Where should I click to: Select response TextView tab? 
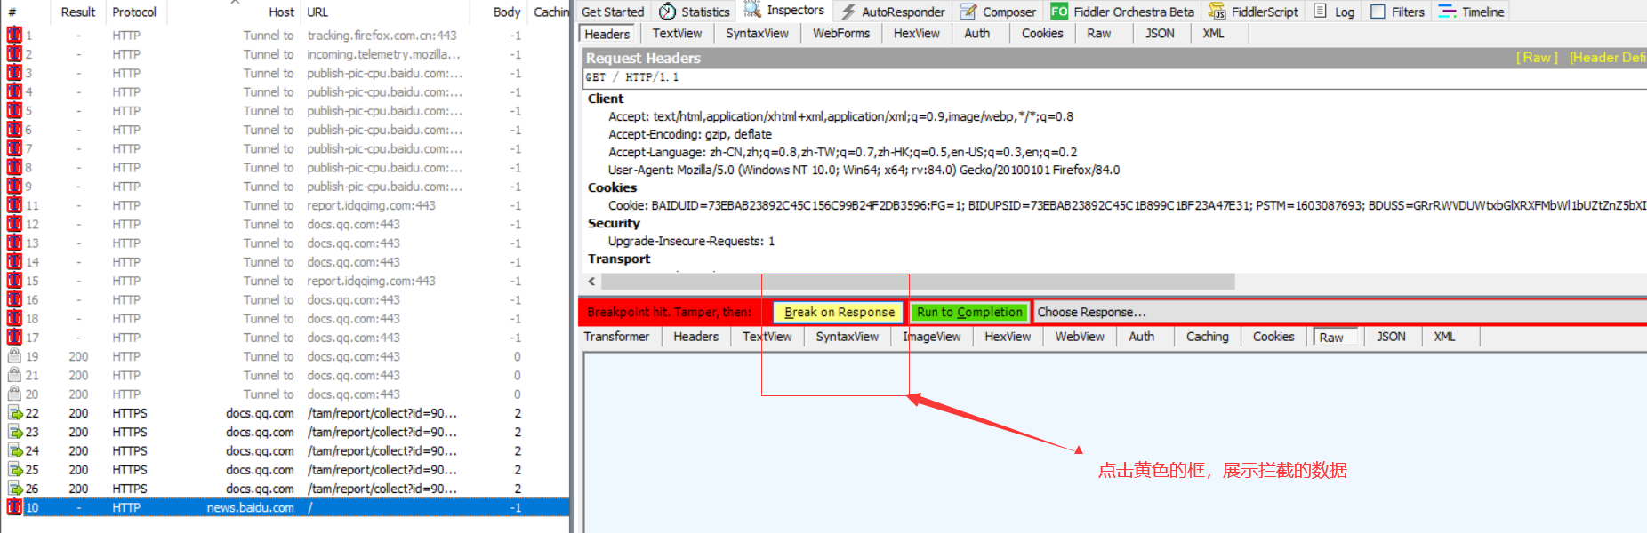[x=767, y=337]
